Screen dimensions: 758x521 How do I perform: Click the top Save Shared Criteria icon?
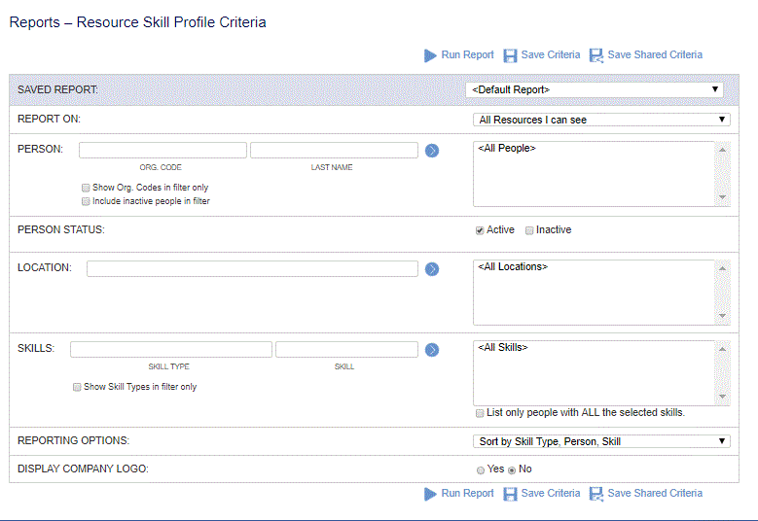[x=596, y=55]
